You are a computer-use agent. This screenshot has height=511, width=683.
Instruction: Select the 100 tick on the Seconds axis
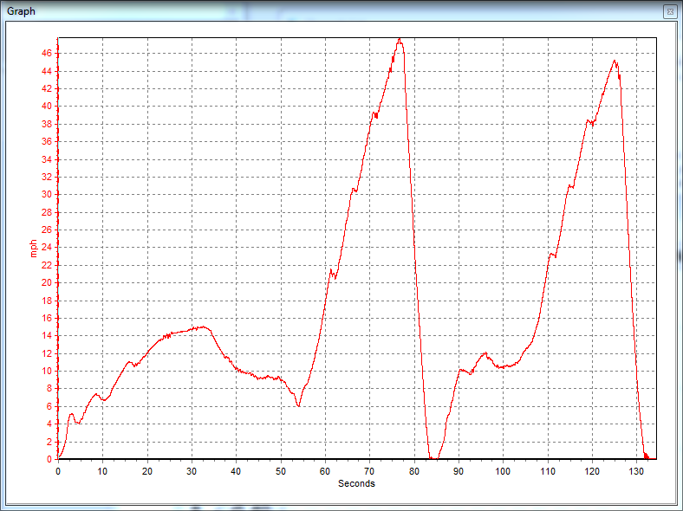tap(504, 471)
